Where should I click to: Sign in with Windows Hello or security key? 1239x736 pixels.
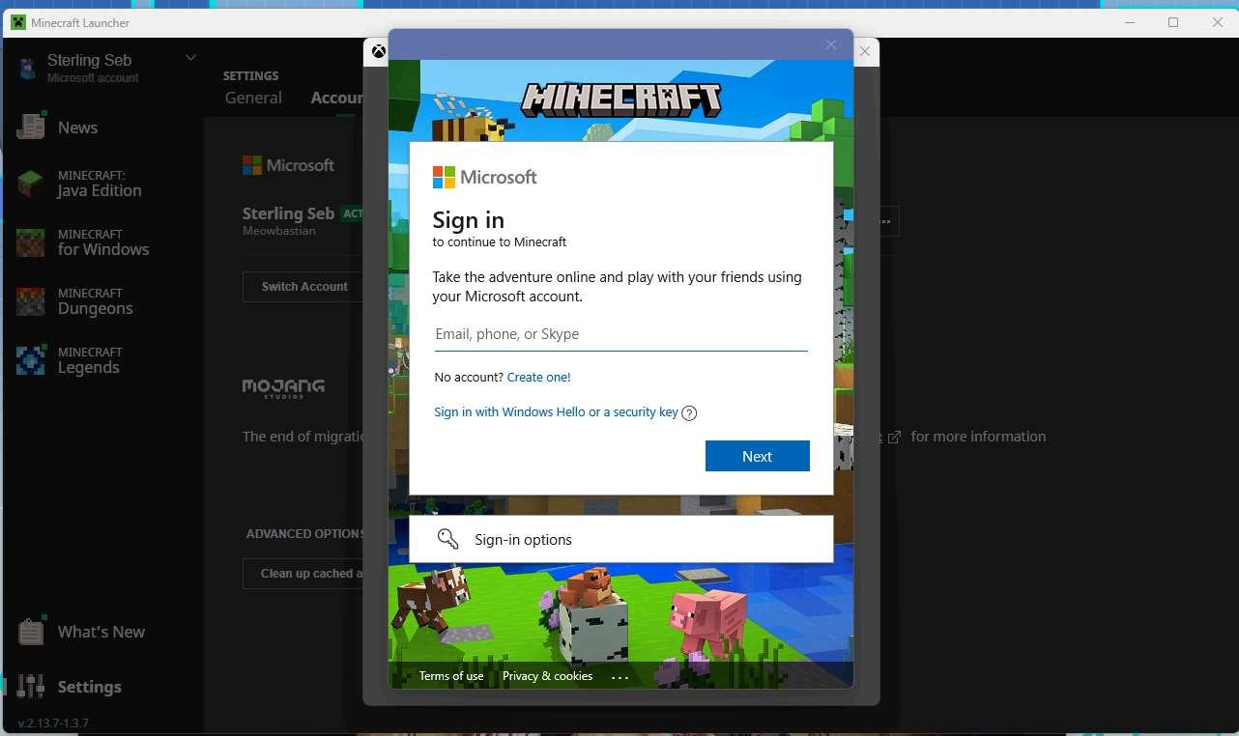[x=556, y=412]
